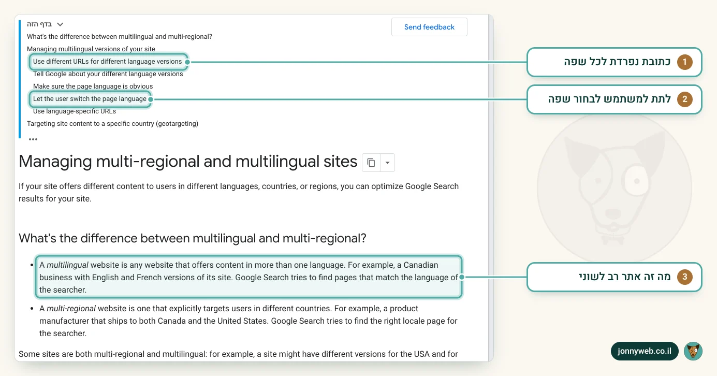The height and width of the screenshot is (376, 717).
Task: Click the italic word 'multi-regional' in second bullet
Action: (71, 309)
